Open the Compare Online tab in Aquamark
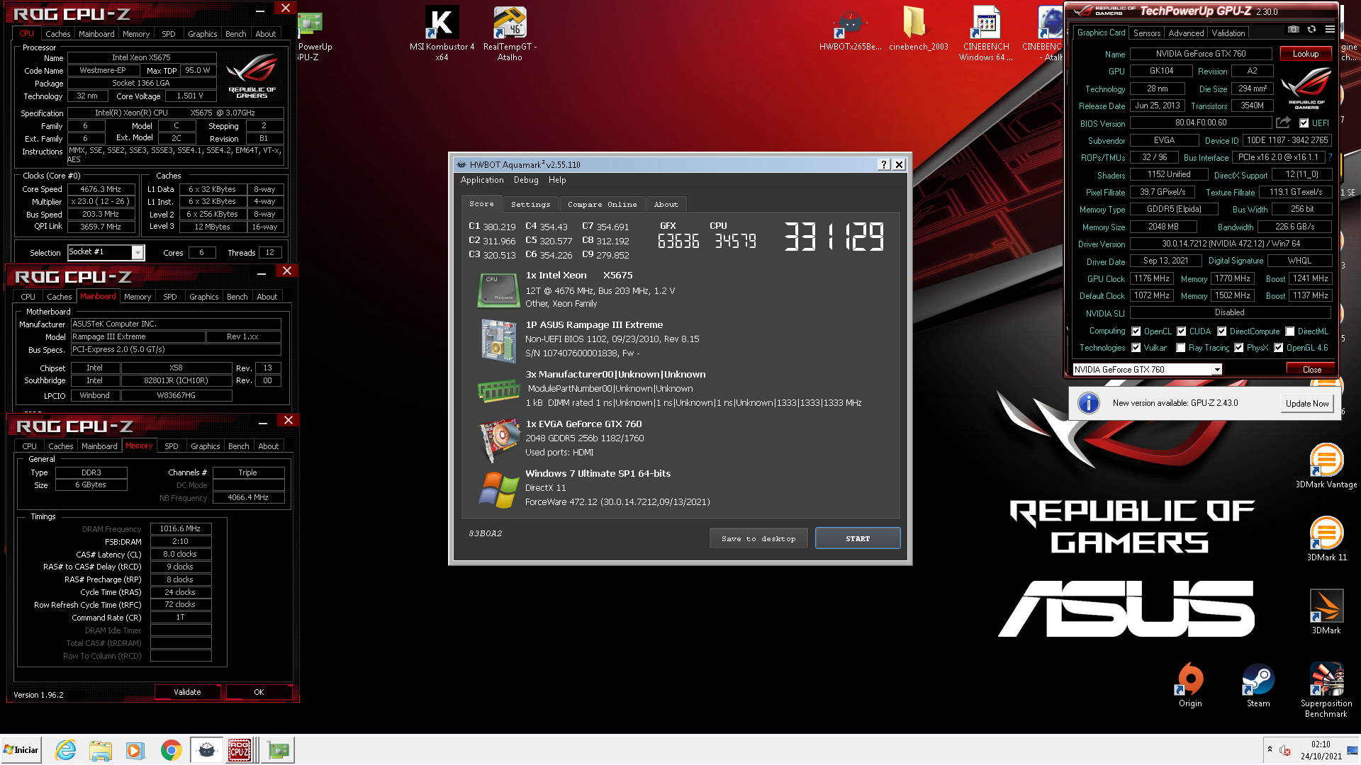Screen dimensions: 1361x765 coord(603,204)
